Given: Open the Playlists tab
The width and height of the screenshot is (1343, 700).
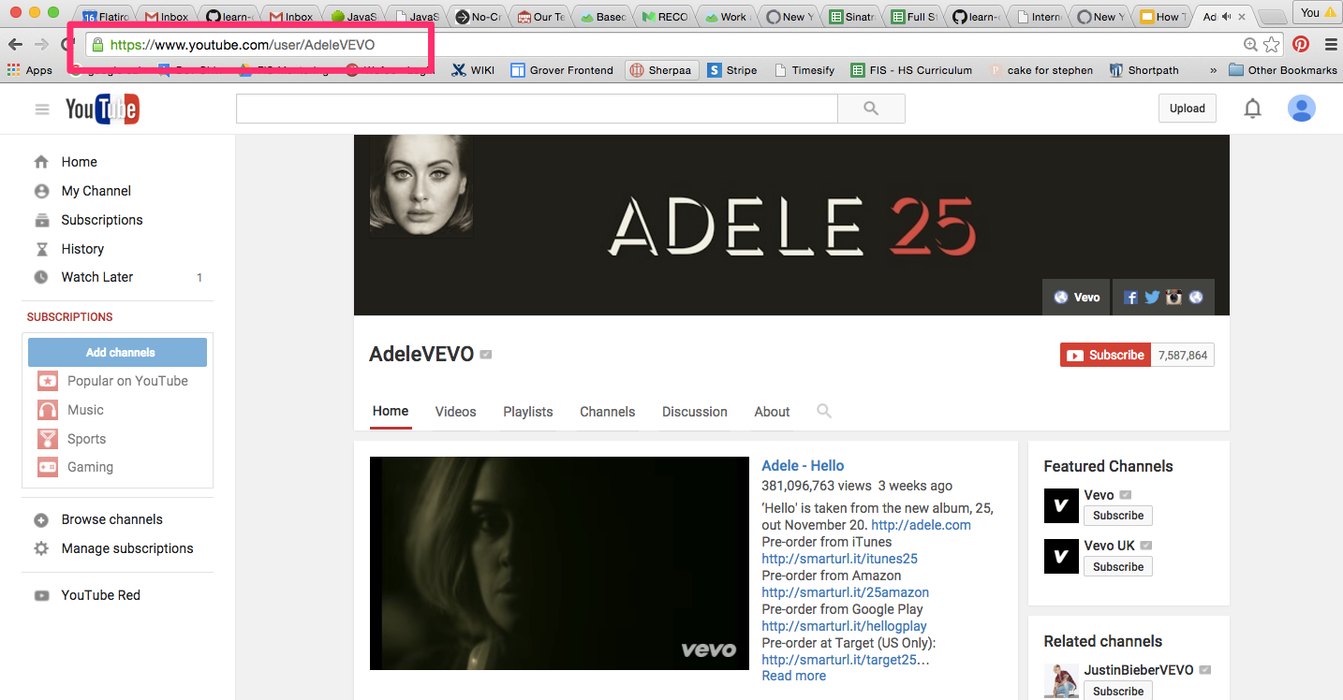Looking at the screenshot, I should pos(527,411).
